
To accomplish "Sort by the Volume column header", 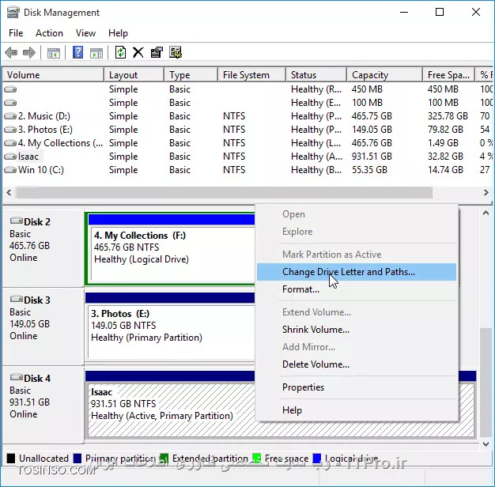I will tap(53, 75).
